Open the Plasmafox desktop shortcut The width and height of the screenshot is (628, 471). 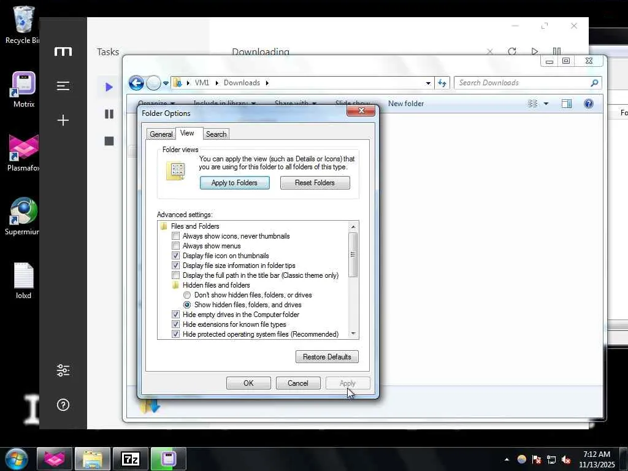click(x=24, y=153)
